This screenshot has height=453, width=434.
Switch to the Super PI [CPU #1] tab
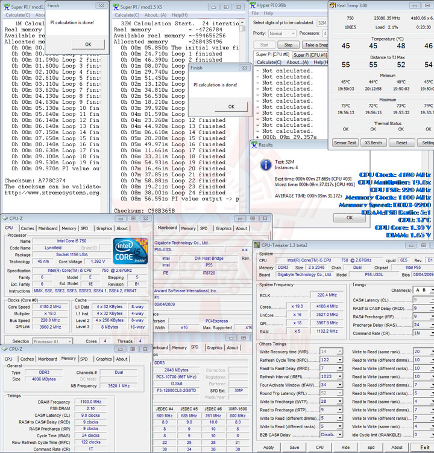point(310,55)
